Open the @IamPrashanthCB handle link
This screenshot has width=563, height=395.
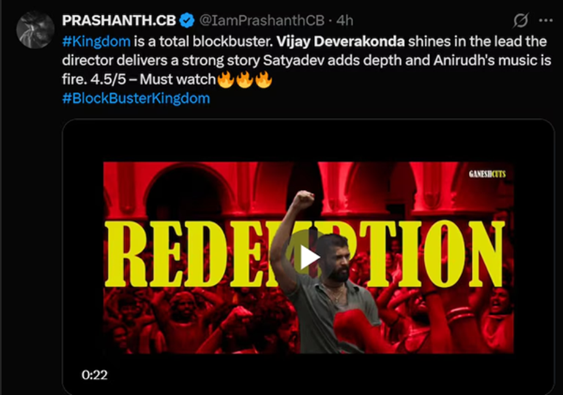(x=262, y=20)
